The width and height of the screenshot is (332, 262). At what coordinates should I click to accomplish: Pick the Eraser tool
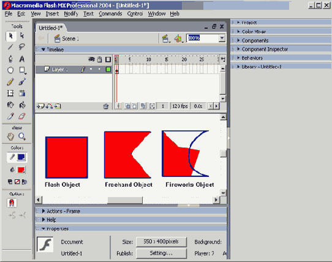tap(22, 116)
